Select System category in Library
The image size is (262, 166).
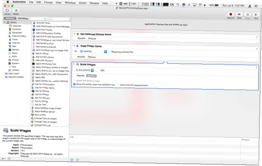click(x=15, y=63)
